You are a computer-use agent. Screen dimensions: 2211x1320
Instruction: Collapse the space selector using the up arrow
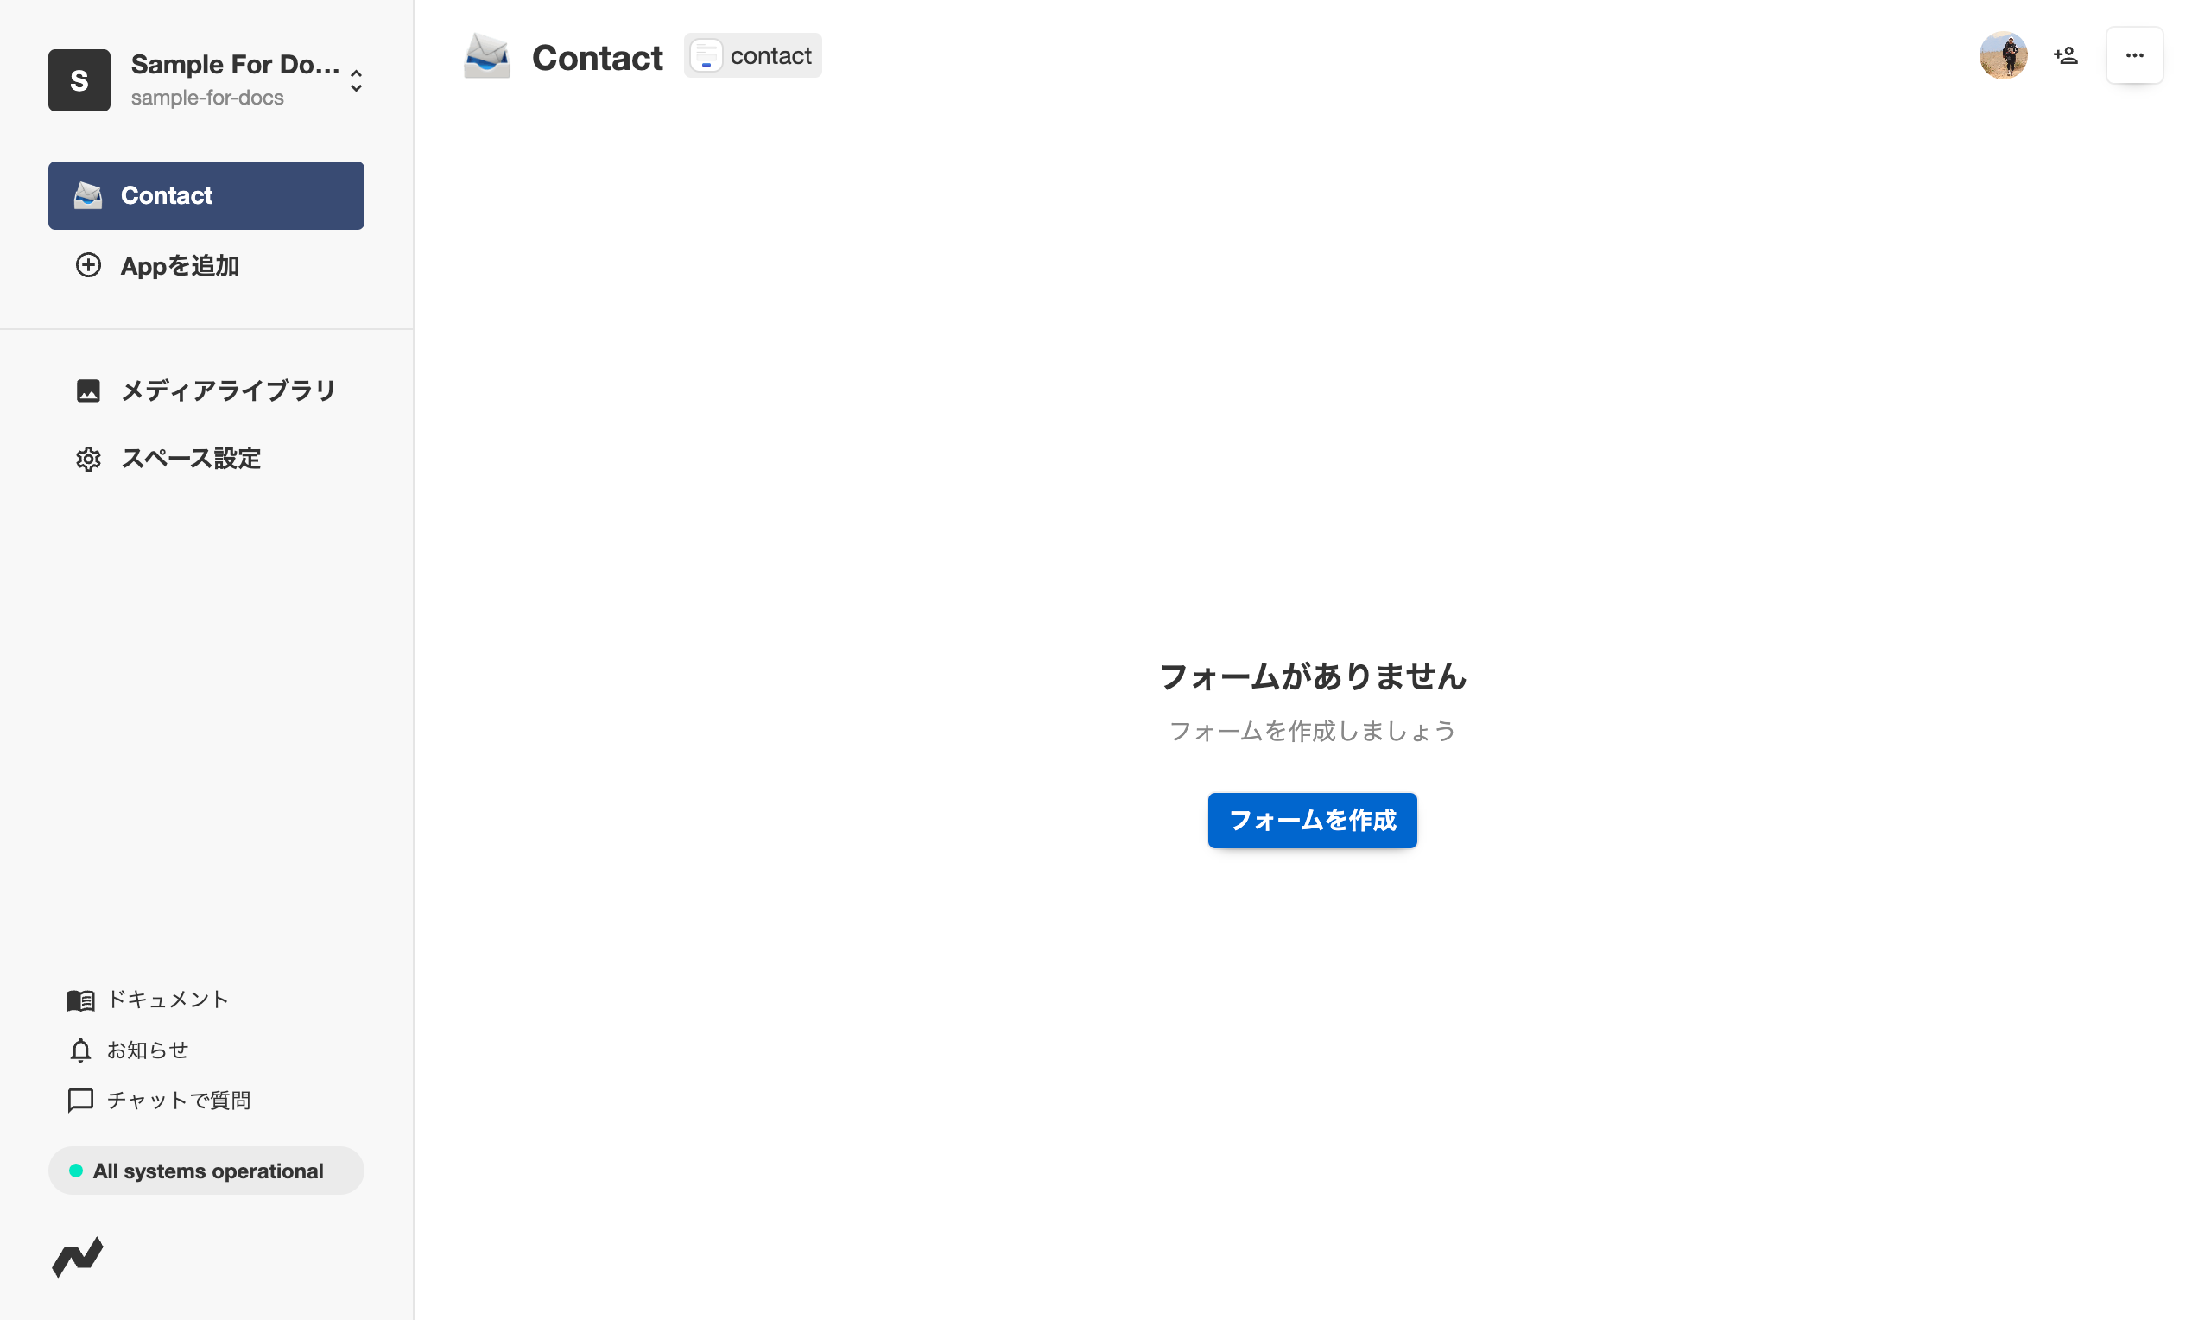355,73
